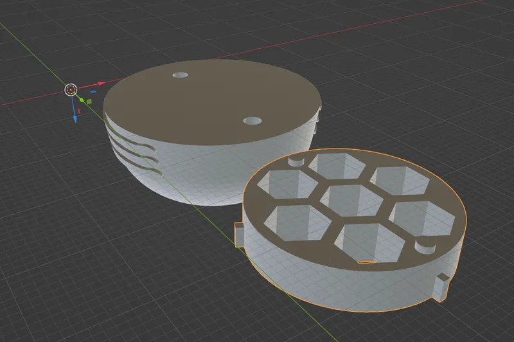Select the small red plane handle on gizmo
The width and height of the screenshot is (514, 342).
[78, 111]
